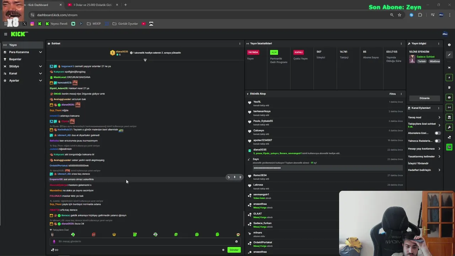Viewport: 455px width, 256px height.
Task: Bookmark this page with the star icon
Action: click(x=400, y=15)
